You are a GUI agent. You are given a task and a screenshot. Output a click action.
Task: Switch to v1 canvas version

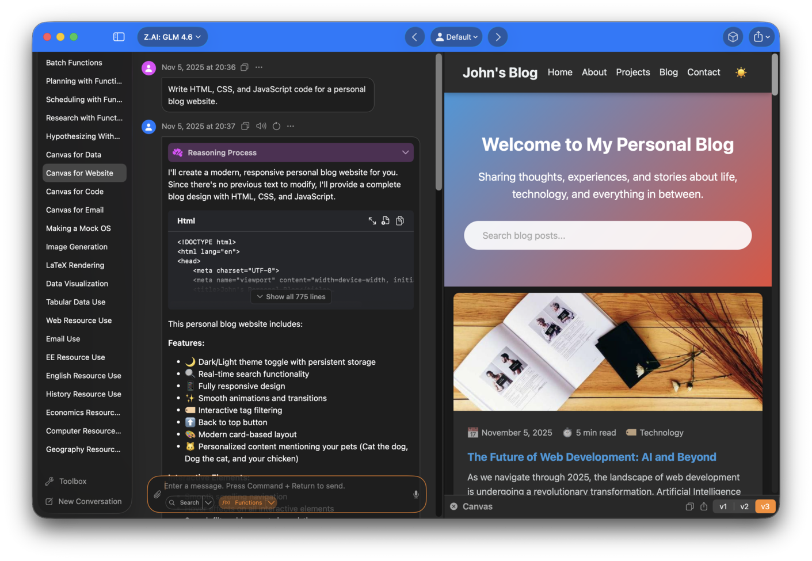723,506
